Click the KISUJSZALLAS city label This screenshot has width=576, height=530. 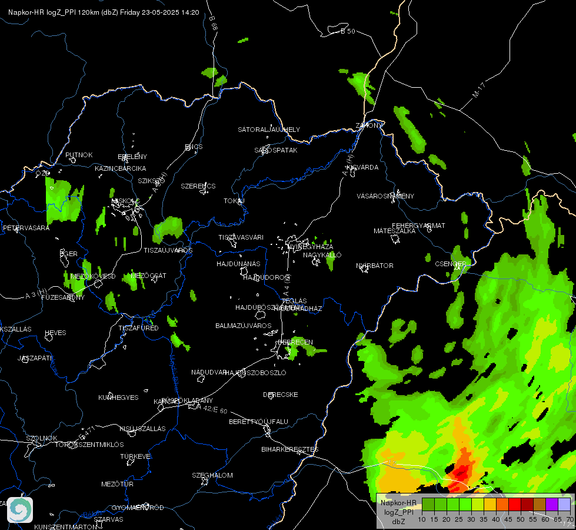[142, 429]
